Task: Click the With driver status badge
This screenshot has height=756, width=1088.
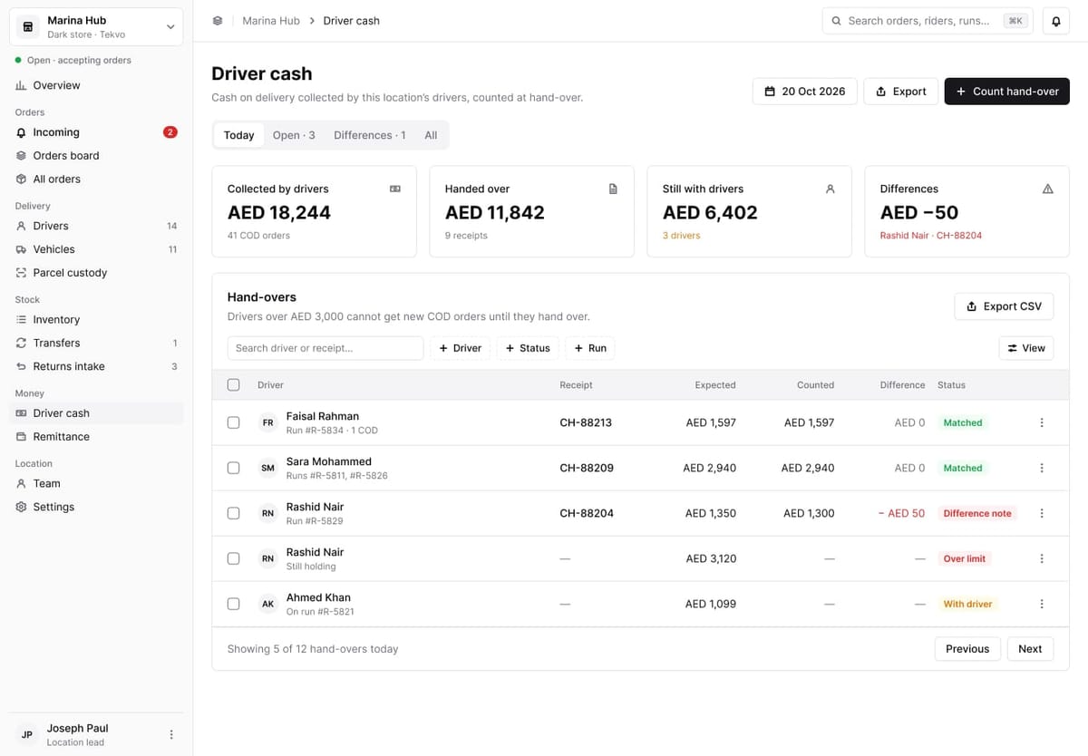Action: pos(967,604)
